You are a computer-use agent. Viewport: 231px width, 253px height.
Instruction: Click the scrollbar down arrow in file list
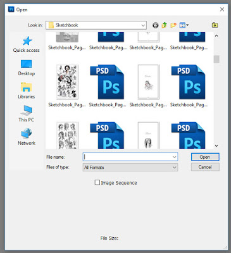(216, 145)
